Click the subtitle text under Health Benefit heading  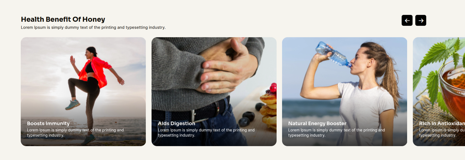(93, 27)
